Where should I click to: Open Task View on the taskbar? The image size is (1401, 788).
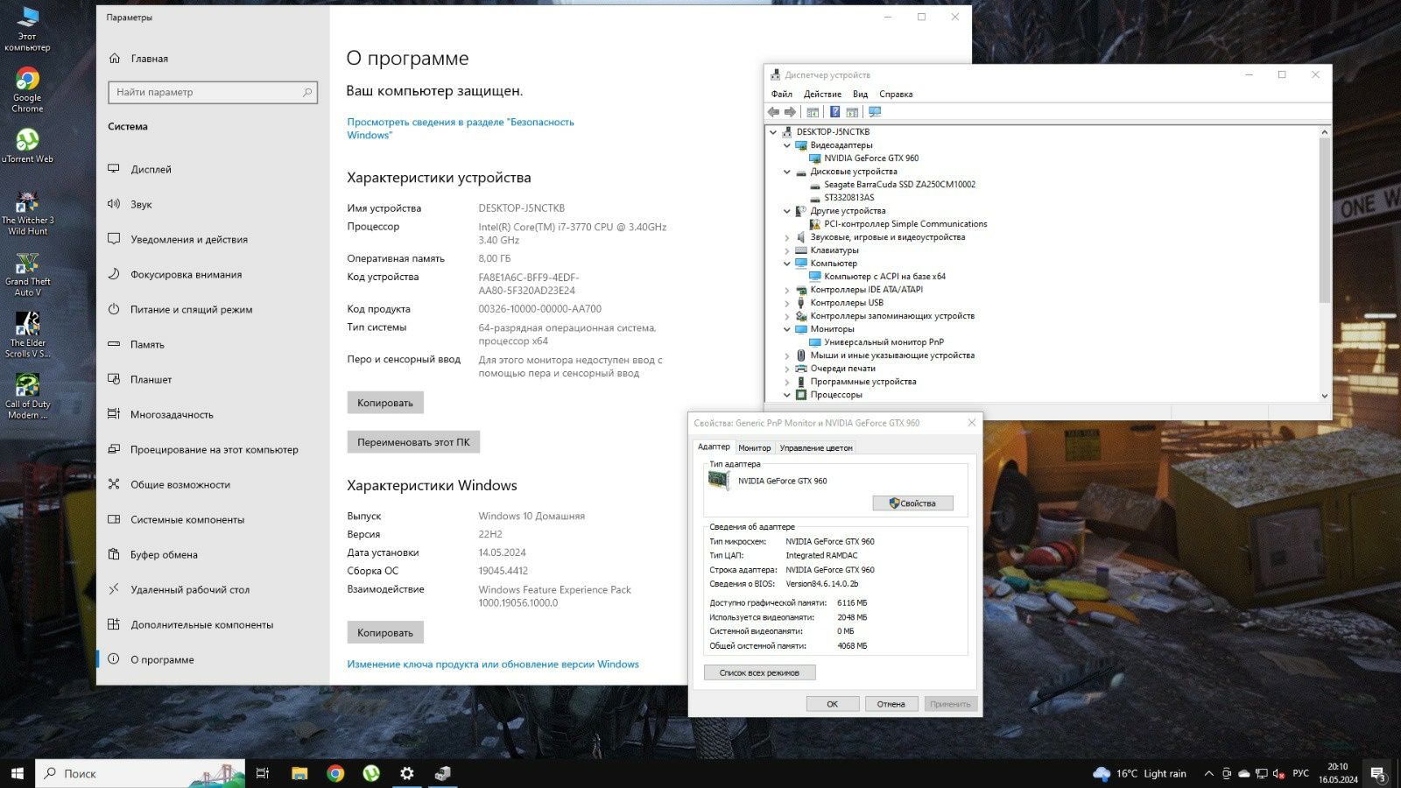[262, 773]
